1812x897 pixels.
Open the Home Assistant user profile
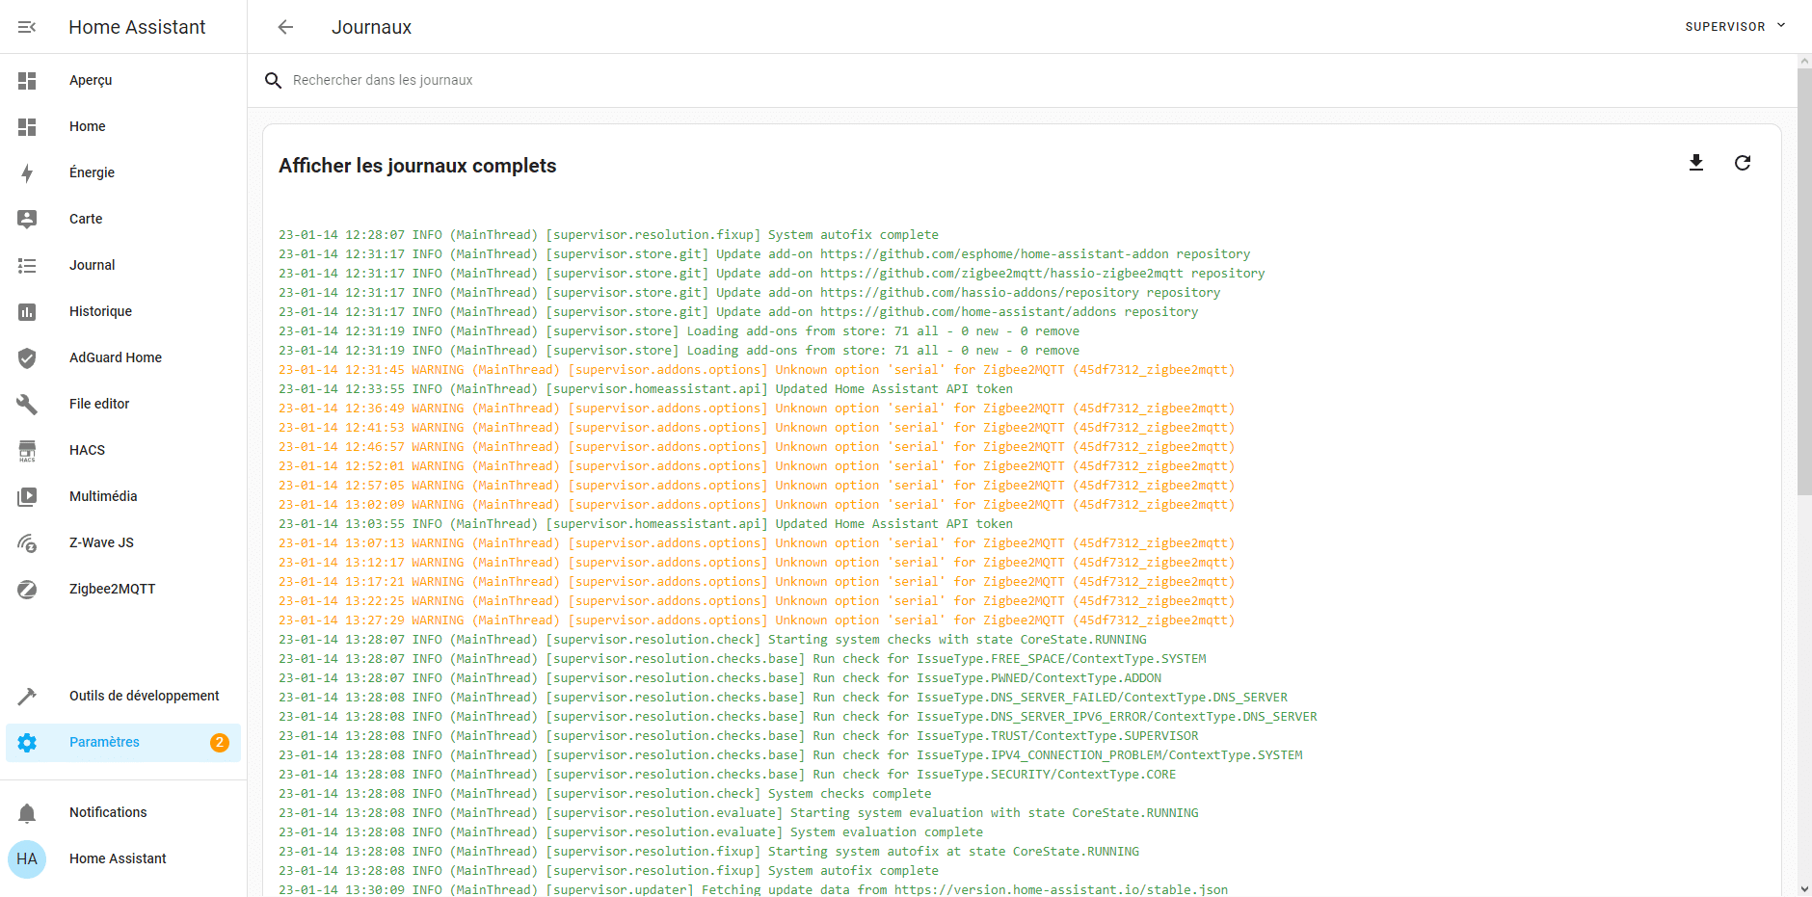118,858
